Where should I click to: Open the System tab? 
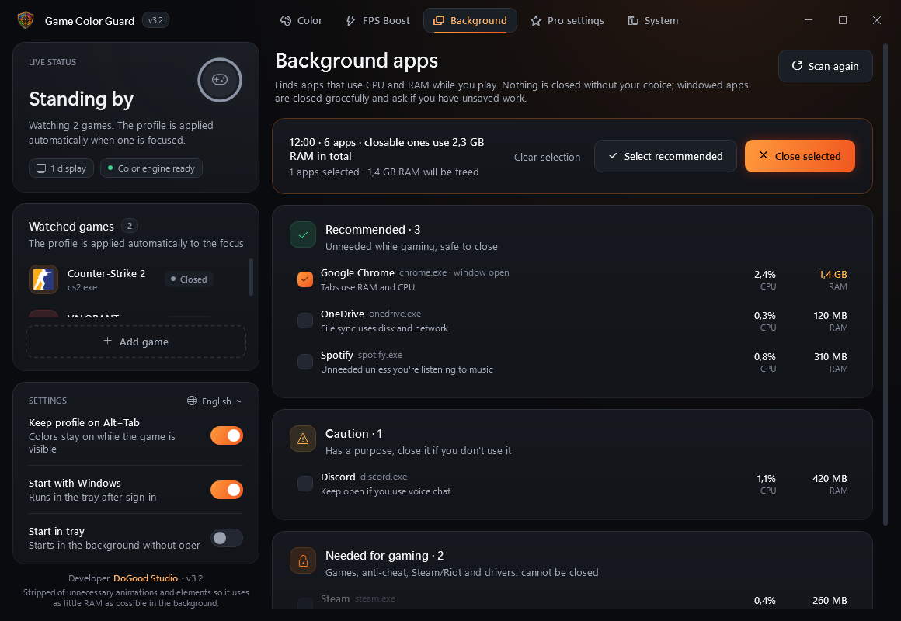(652, 21)
